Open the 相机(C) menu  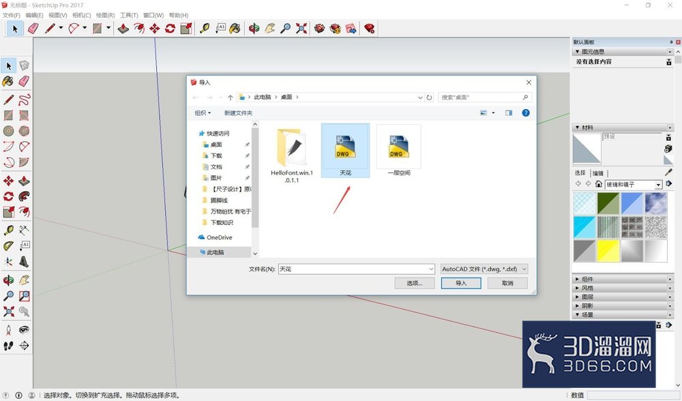click(x=81, y=15)
